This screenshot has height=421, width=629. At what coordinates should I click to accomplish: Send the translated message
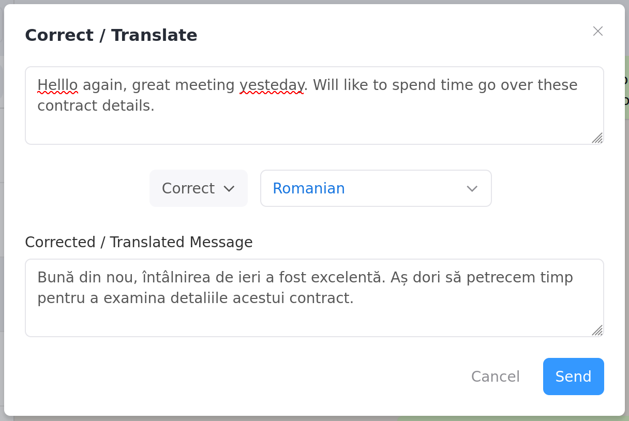(574, 377)
